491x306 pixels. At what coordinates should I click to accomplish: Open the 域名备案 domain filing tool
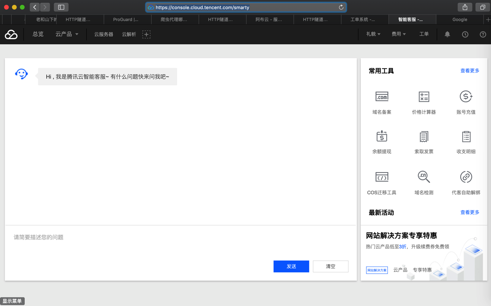[381, 103]
